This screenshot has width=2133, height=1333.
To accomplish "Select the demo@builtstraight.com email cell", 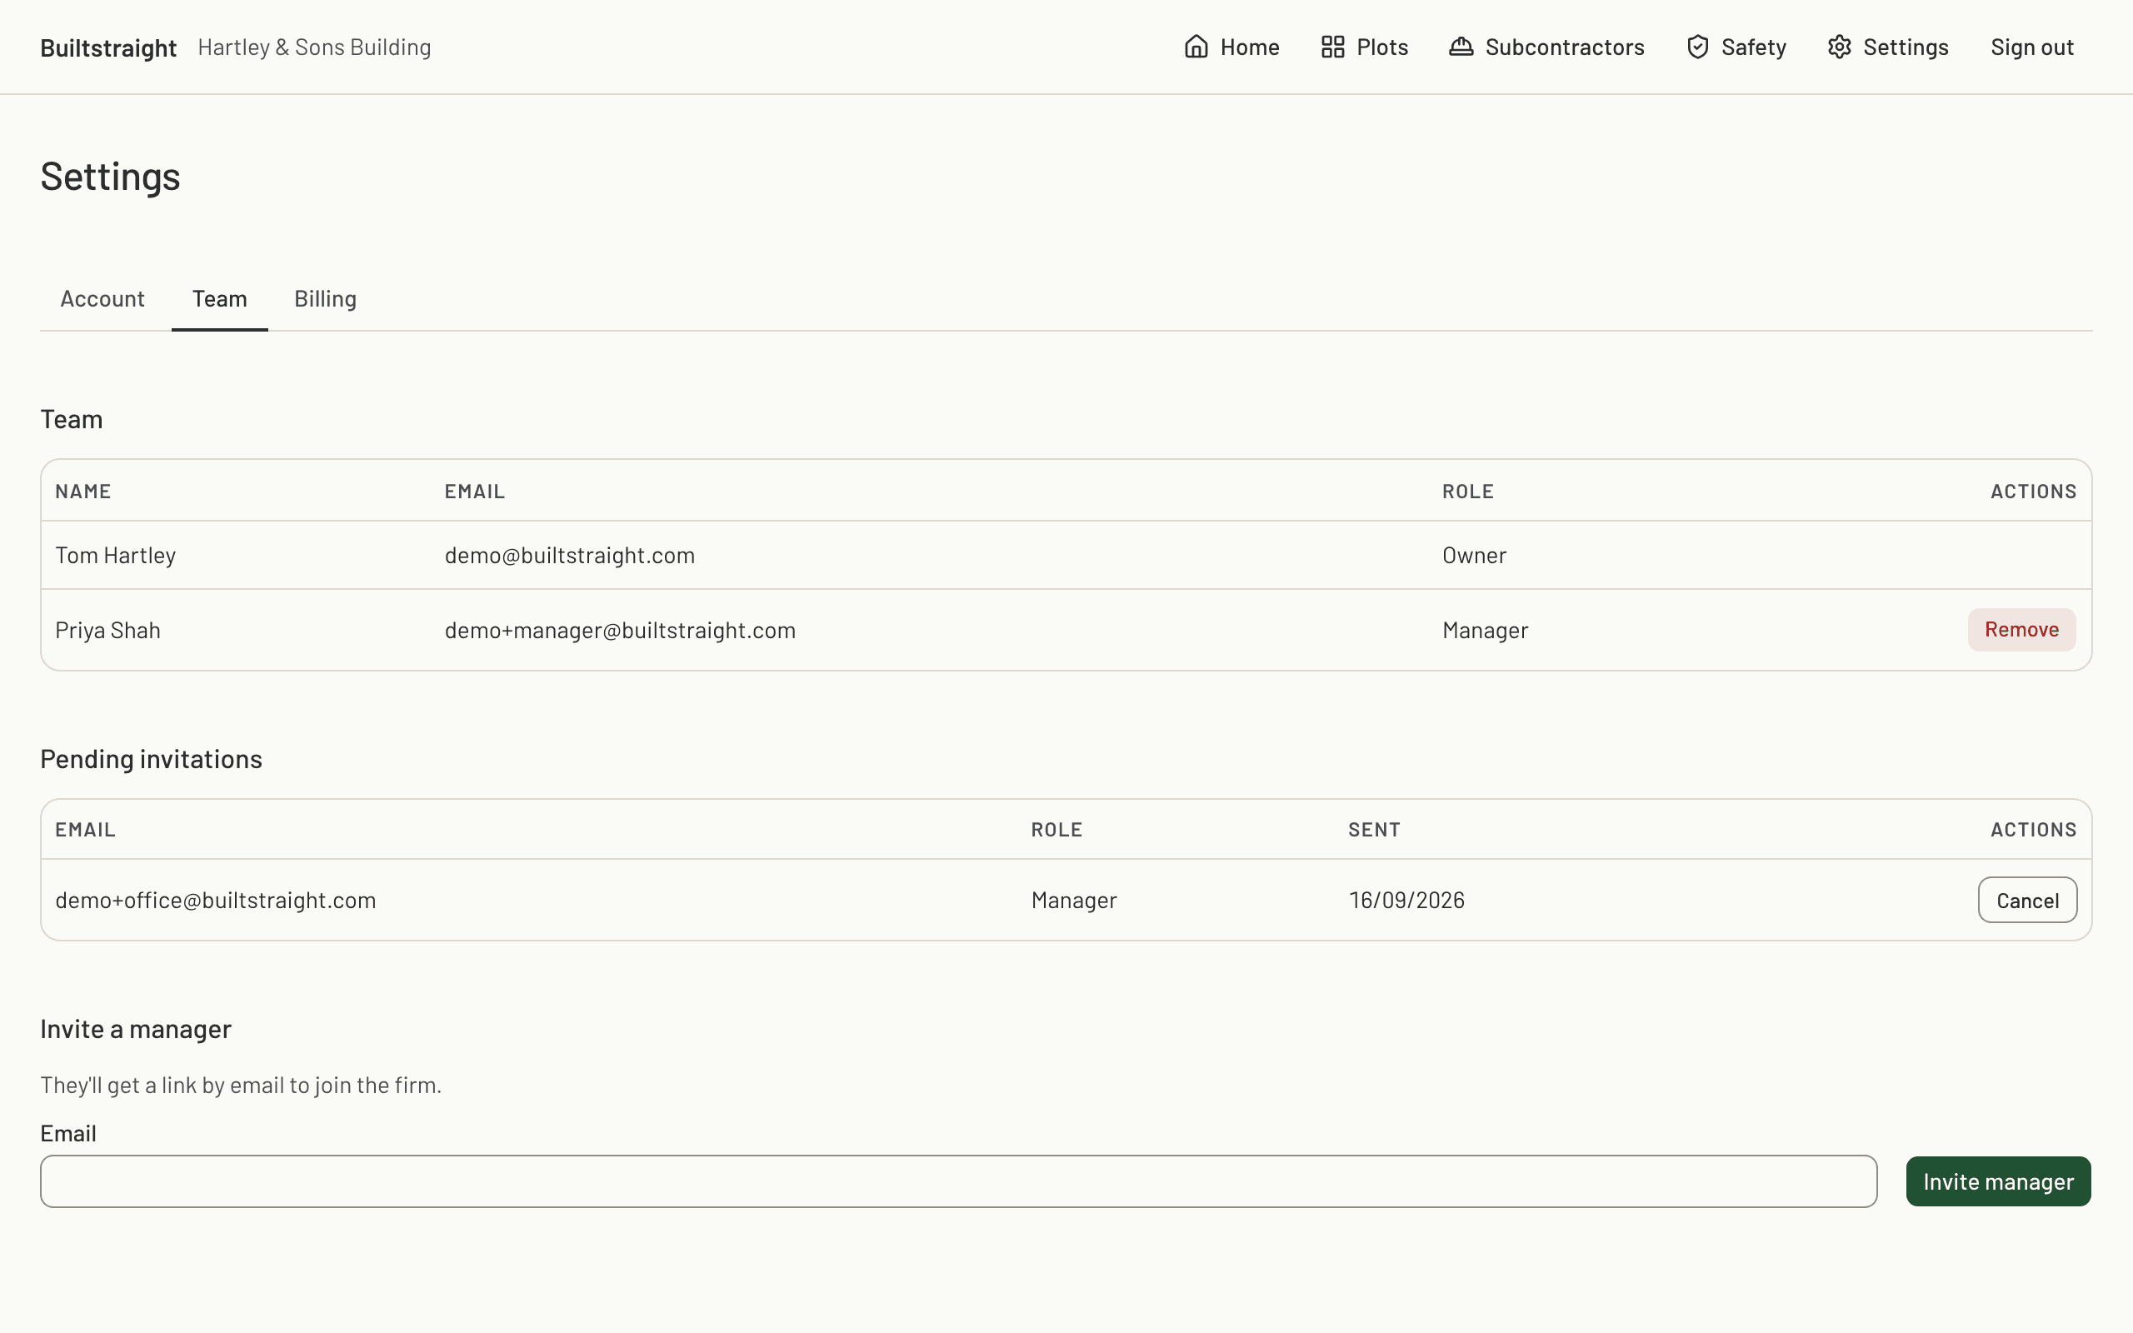I will [x=569, y=556].
